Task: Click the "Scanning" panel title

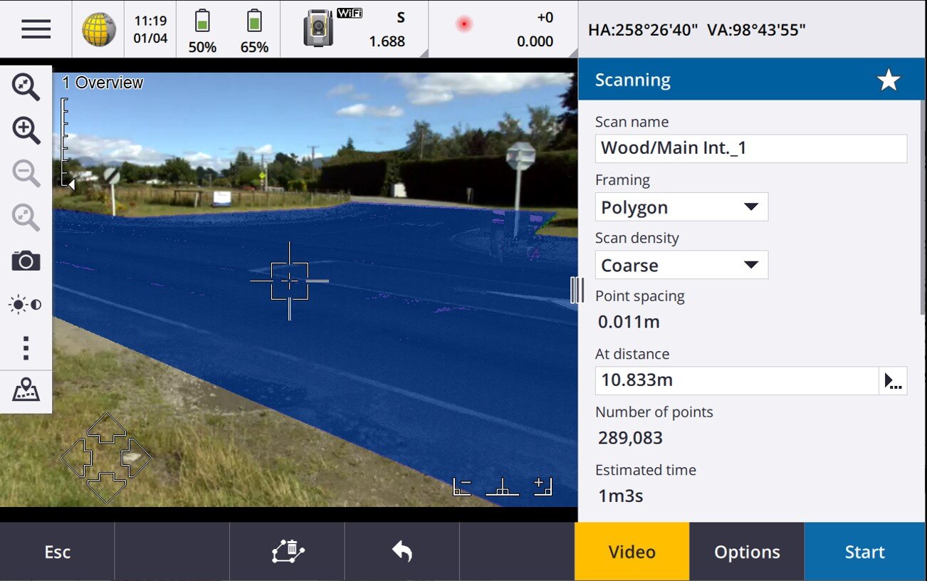Action: [633, 80]
